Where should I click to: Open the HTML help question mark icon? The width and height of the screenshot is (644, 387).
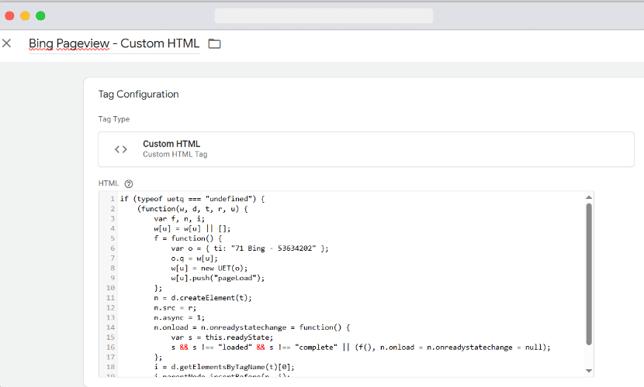tap(129, 183)
